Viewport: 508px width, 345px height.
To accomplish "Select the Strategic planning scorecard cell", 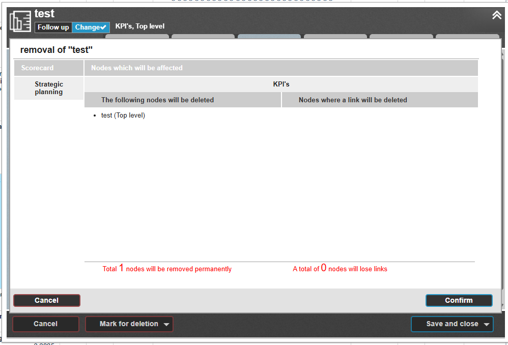I will (x=49, y=88).
